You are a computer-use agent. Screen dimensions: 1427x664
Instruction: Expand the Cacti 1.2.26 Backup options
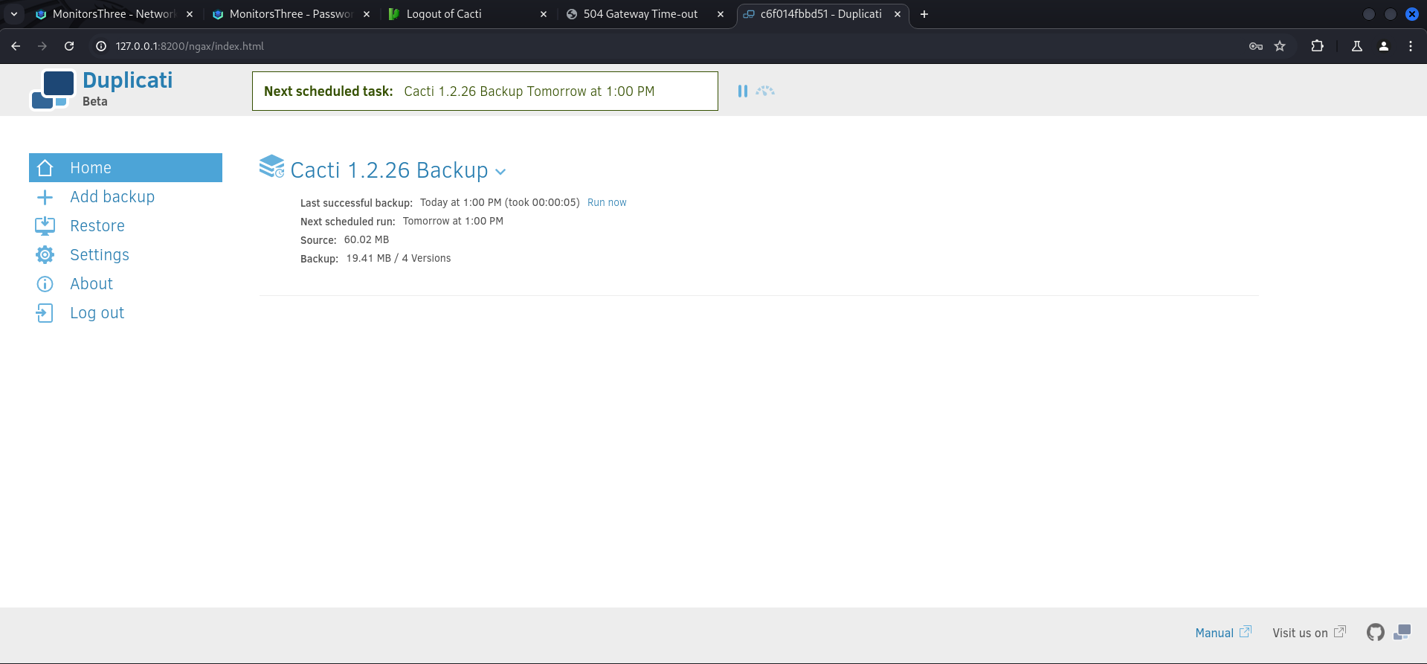tap(500, 172)
